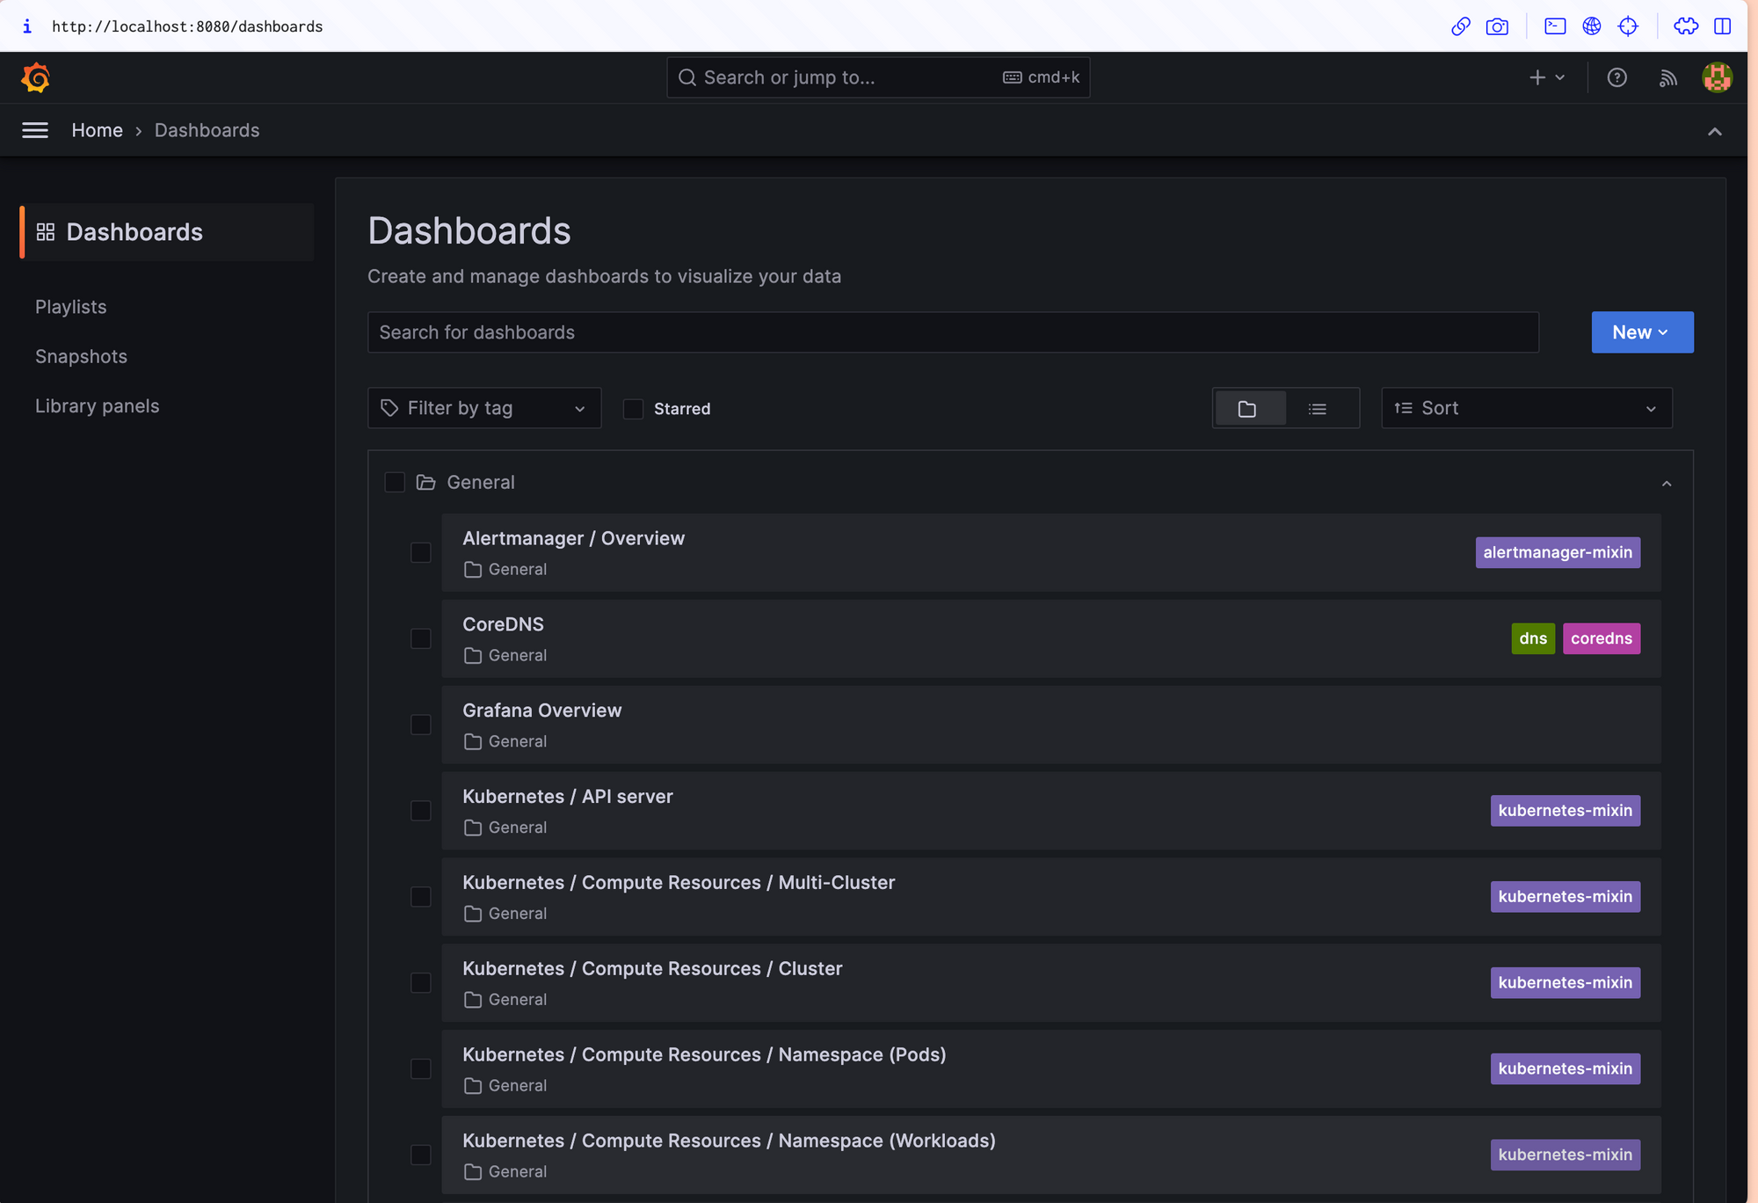Click the Grafana logo icon in top-left
This screenshot has height=1203, width=1758.
[x=35, y=77]
